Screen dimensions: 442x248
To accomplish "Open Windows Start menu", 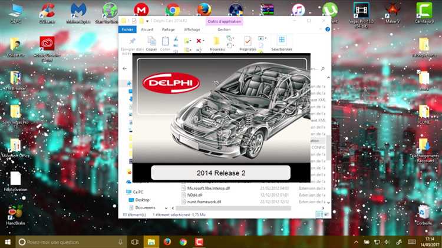I will [8, 242].
